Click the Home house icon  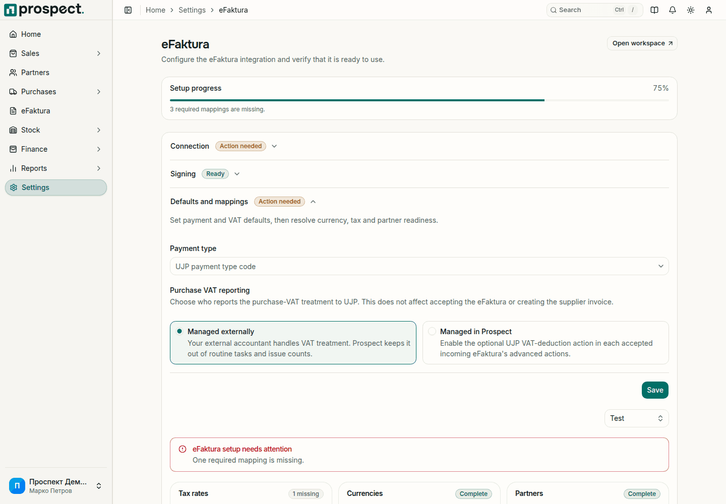(x=13, y=34)
